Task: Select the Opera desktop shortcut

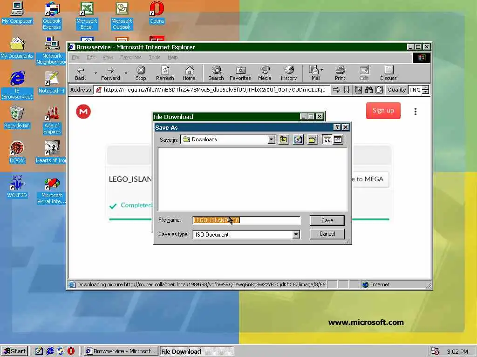Action: coord(157,13)
